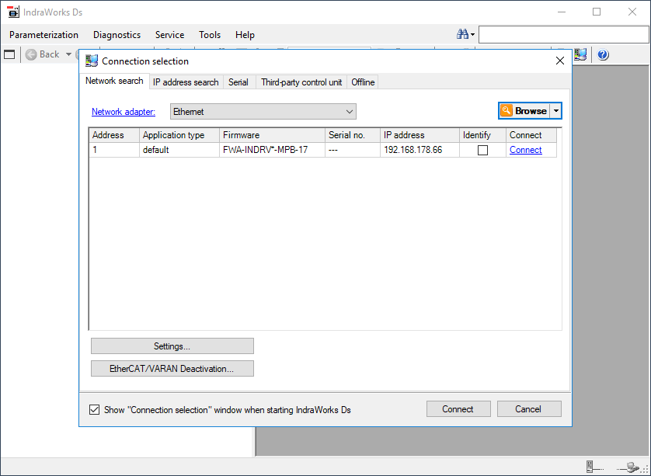Click the EtherCAT/VARAN Deactivation... button
This screenshot has width=651, height=476.
coord(172,369)
